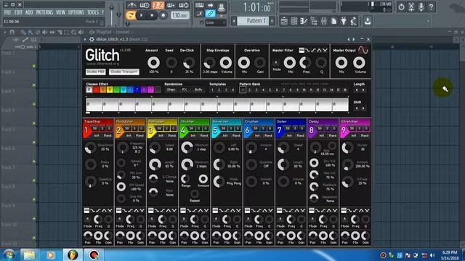Image resolution: width=465 pixels, height=261 pixels.
Task: Open the PATTERNS menu
Action: coord(44,12)
